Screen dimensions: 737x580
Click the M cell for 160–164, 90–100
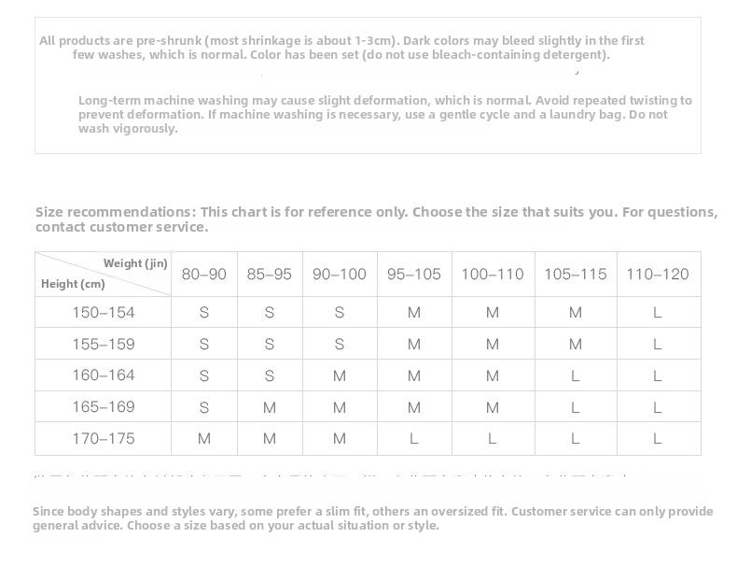pyautogui.click(x=340, y=375)
